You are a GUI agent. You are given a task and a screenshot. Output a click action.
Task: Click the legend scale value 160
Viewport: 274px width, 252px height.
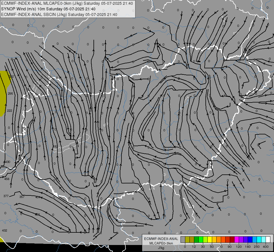248,247
